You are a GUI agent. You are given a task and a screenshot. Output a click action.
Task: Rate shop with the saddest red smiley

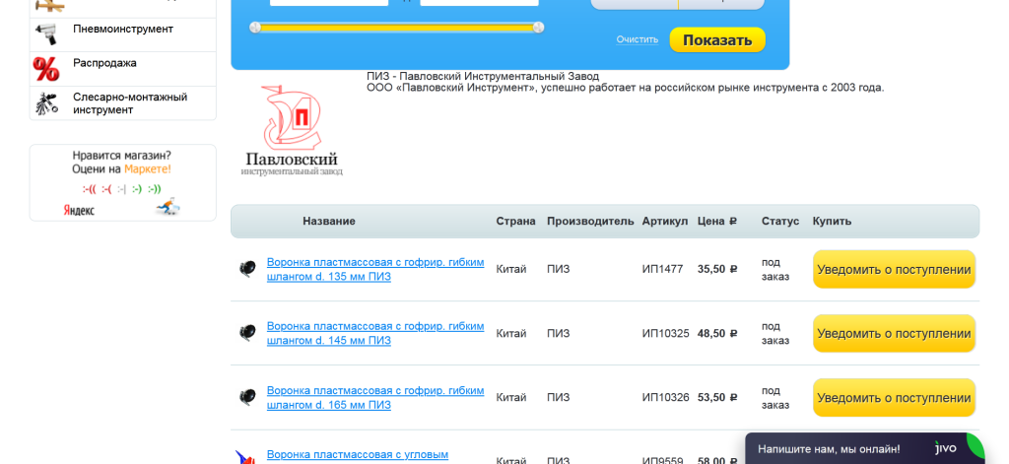pos(89,189)
